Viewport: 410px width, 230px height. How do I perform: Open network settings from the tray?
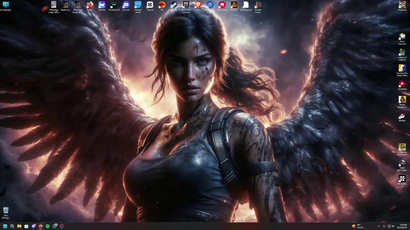(389, 226)
